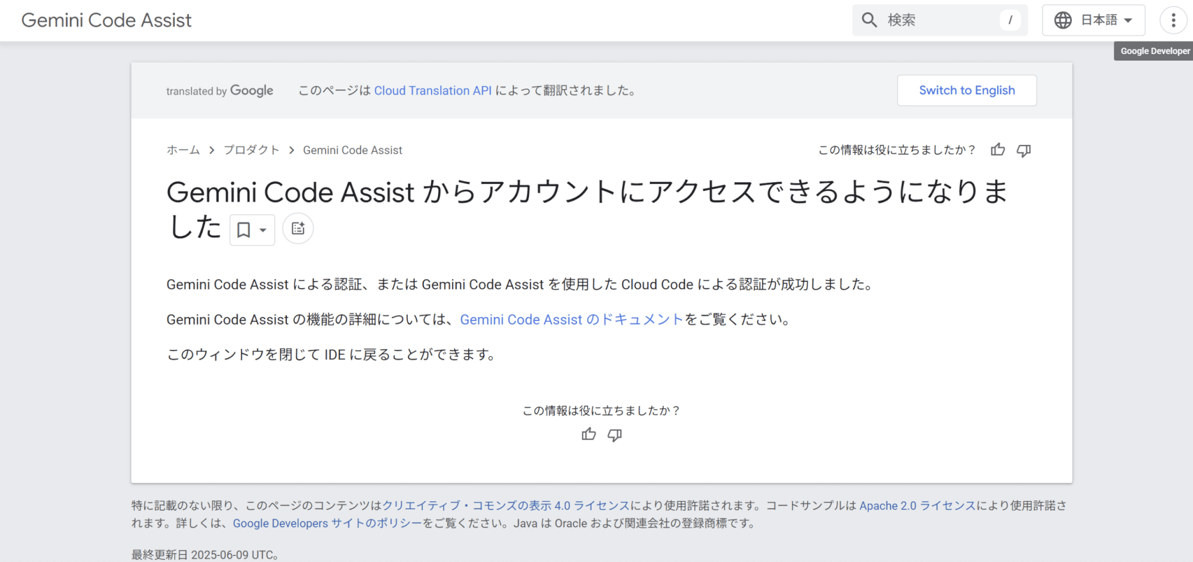Viewport: 1193px width, 562px height.
Task: Expand the bookmark dropdown arrow
Action: [263, 230]
